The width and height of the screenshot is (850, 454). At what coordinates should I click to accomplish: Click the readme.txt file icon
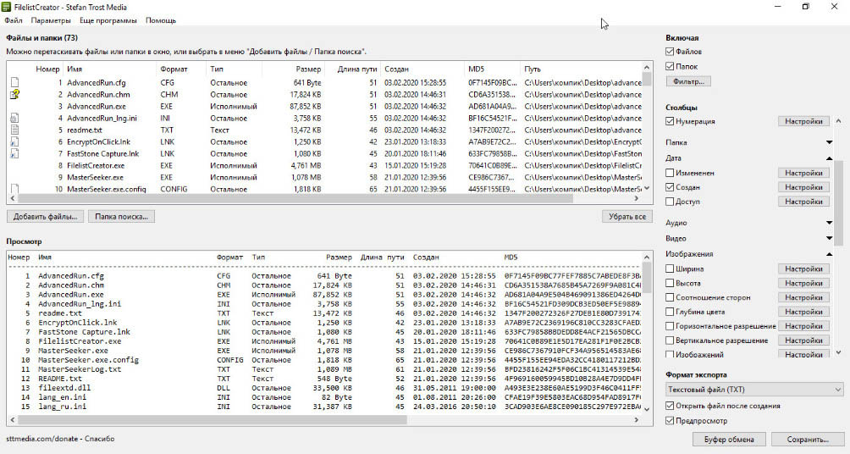pyautogui.click(x=14, y=130)
